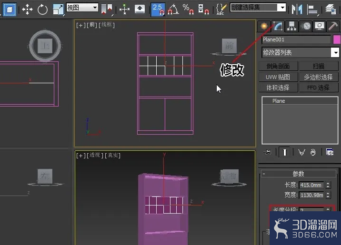This screenshot has width=341, height=245.
Task: Switch to the Utilities hammer tab
Action: coord(333,26)
